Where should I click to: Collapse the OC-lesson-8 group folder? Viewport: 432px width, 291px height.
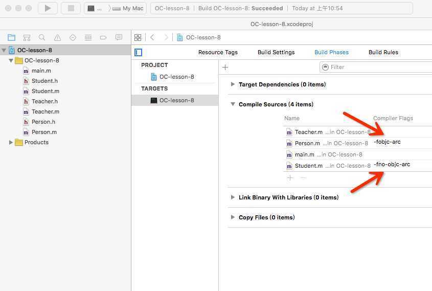[11, 60]
